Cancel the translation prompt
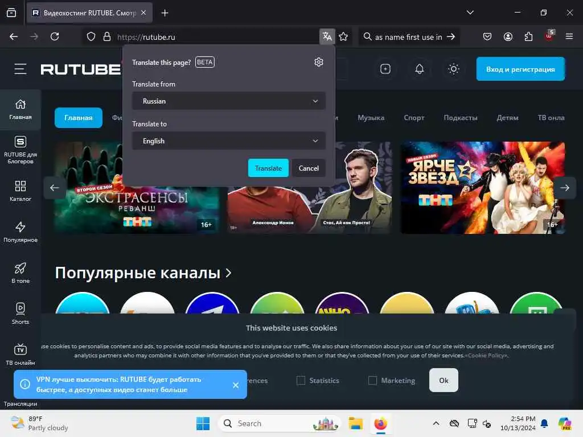Image resolution: width=583 pixels, height=437 pixels. point(309,168)
